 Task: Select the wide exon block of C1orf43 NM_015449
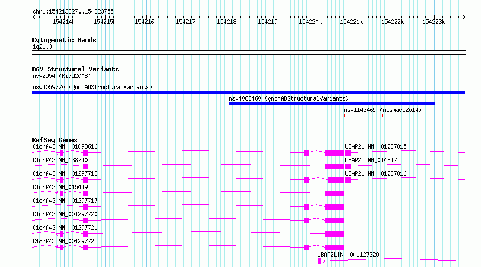(x=335, y=193)
